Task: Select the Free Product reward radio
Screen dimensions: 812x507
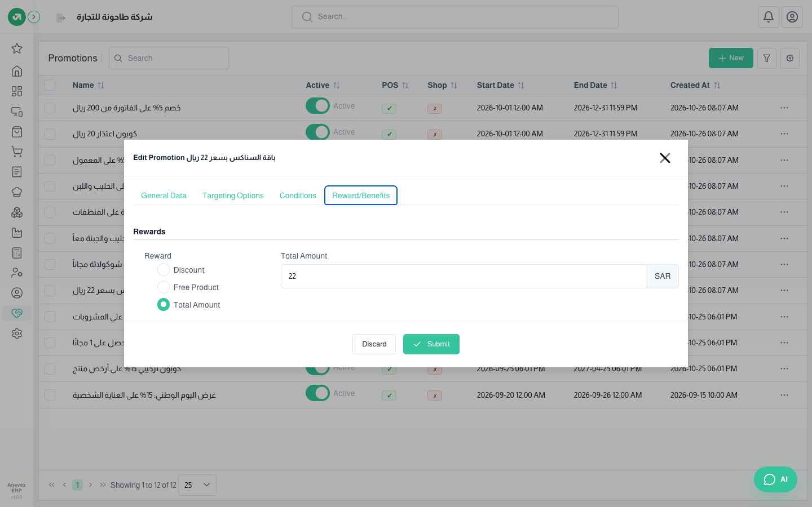Action: pyautogui.click(x=164, y=287)
